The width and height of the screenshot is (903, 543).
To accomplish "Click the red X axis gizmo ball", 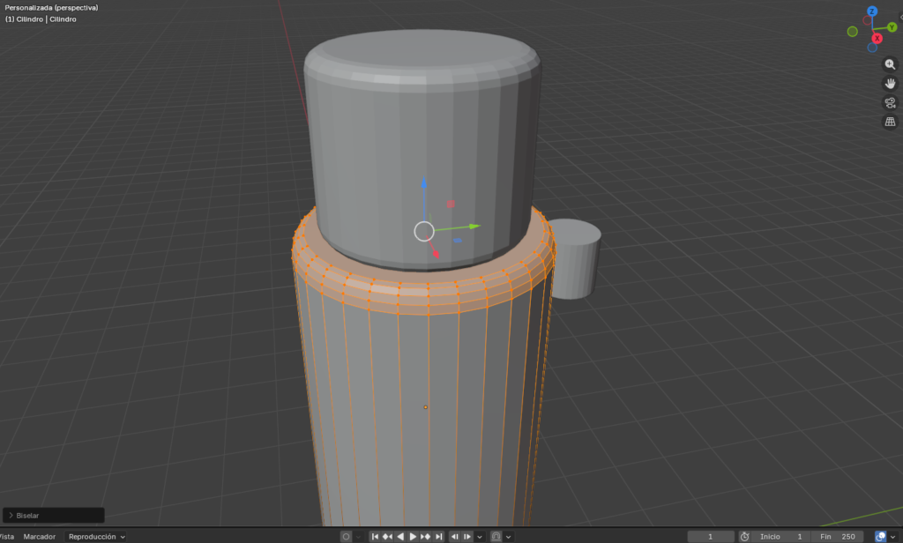I will coord(877,38).
